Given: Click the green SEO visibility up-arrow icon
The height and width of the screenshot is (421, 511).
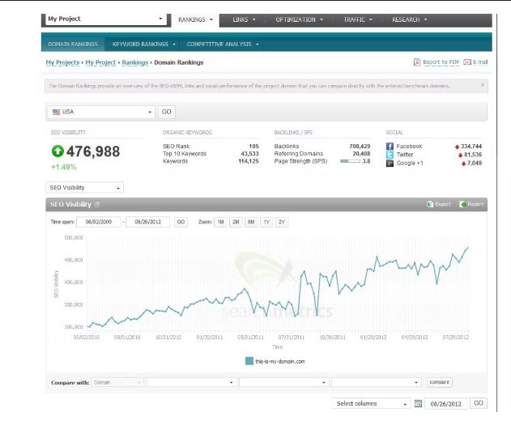Looking at the screenshot, I should tap(57, 151).
